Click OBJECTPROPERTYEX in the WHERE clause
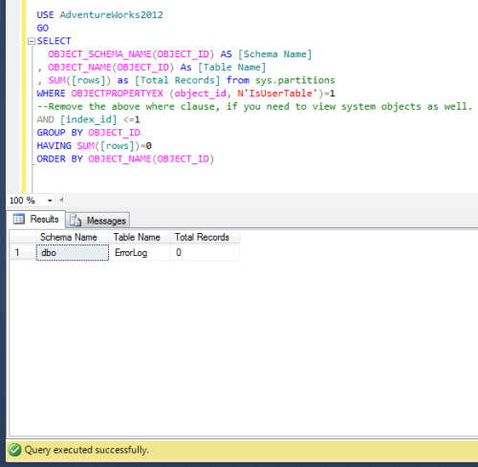478x467 pixels. tap(117, 94)
